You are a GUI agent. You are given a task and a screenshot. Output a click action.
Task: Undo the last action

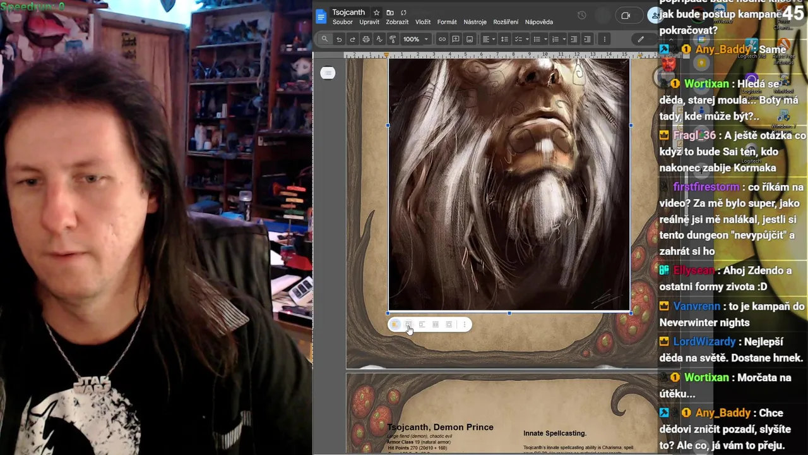[x=339, y=39]
